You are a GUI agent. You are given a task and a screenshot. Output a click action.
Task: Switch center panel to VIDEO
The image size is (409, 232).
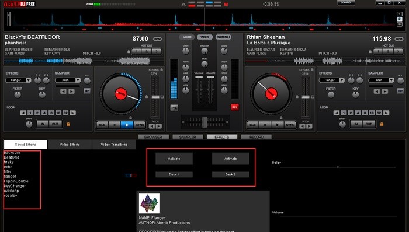[204, 37]
